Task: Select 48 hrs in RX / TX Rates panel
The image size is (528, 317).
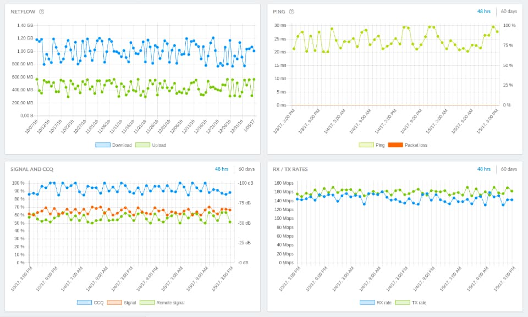Action: [483, 169]
